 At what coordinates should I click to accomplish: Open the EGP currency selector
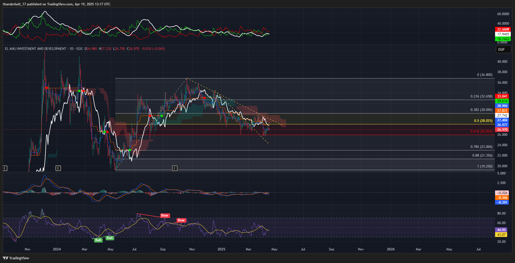point(503,49)
